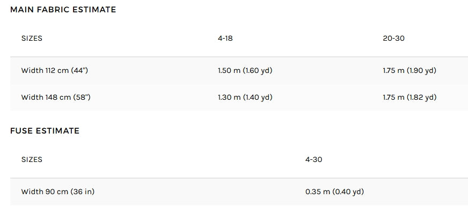
Task: Click the (44") inch measurement text
Action: 79,71
